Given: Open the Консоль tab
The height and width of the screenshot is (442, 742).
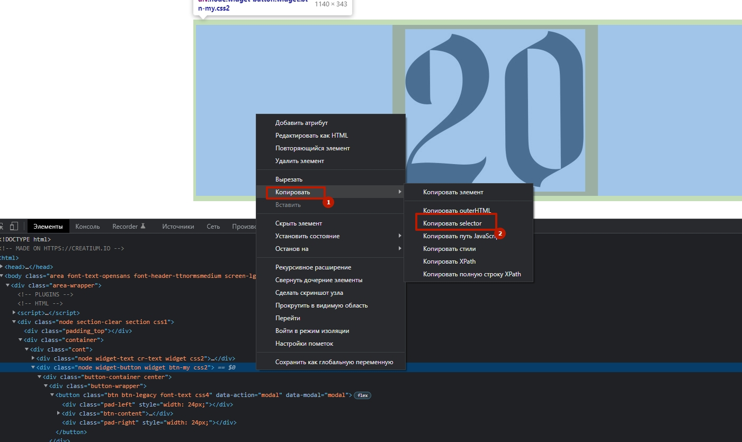Looking at the screenshot, I should (x=87, y=227).
